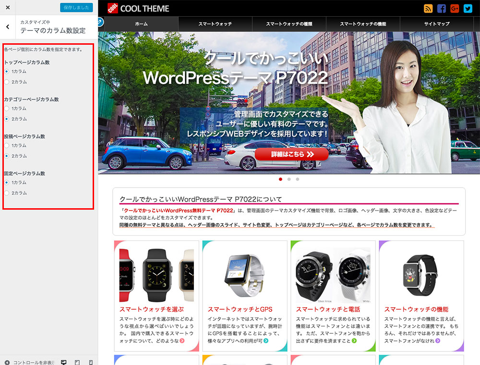
Task: Open the スマートウォッチ menu item
Action: [215, 24]
